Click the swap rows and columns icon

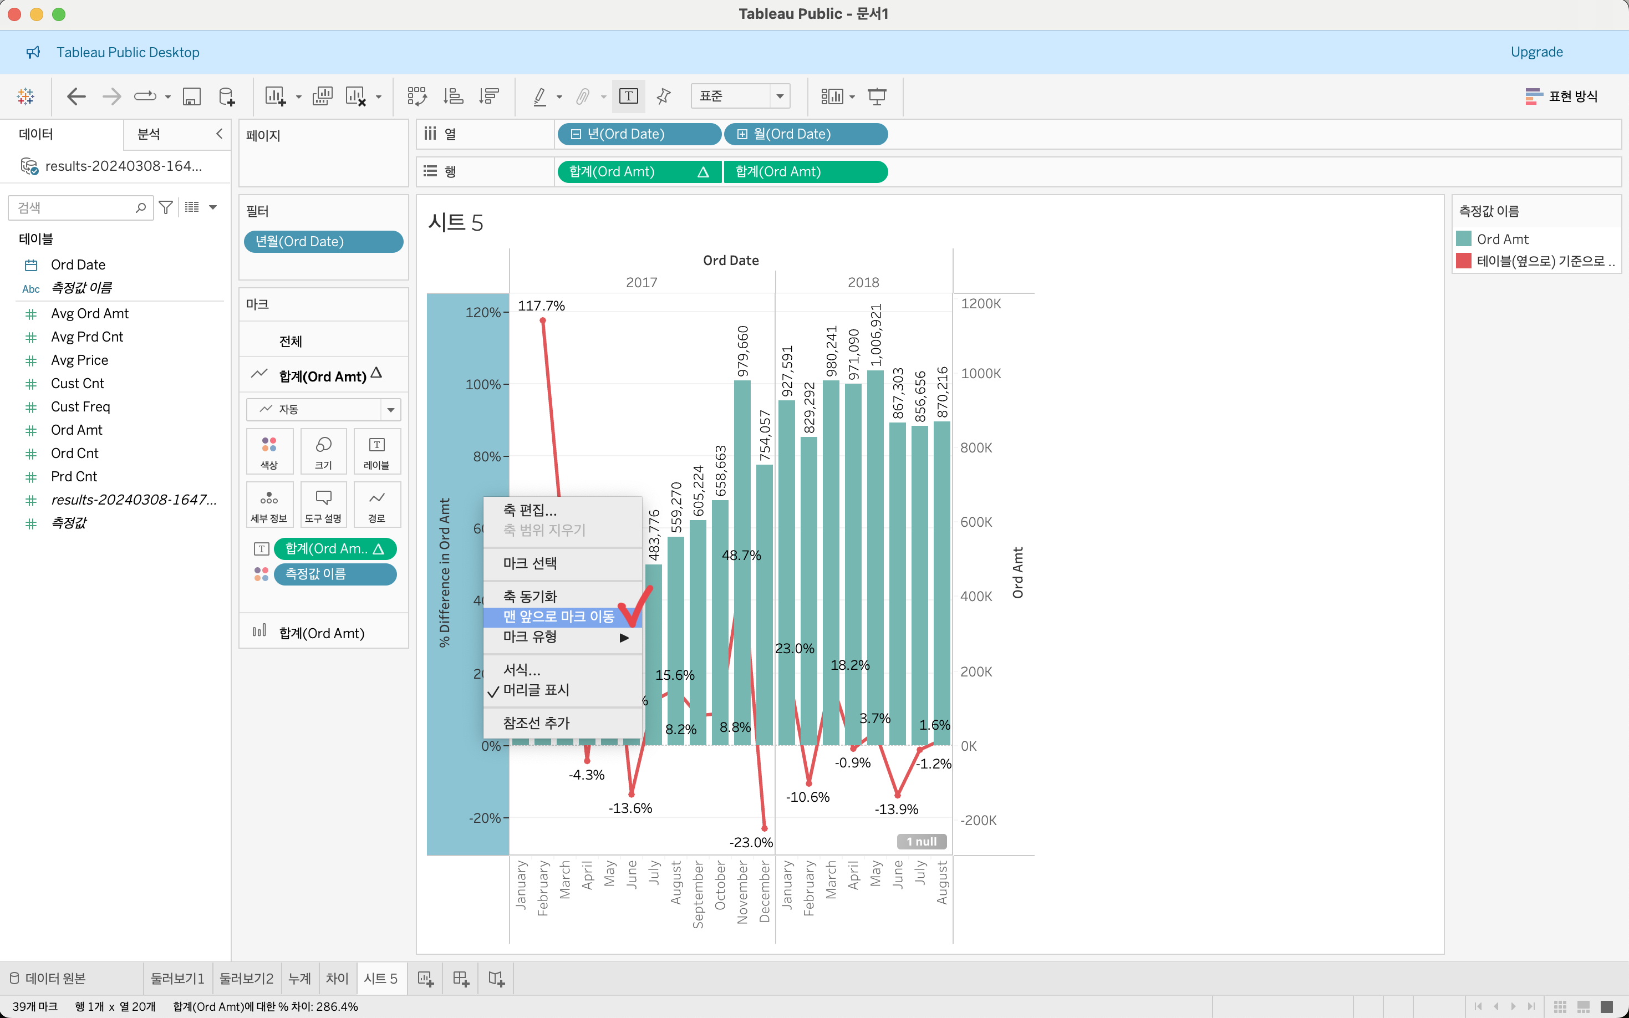click(416, 96)
